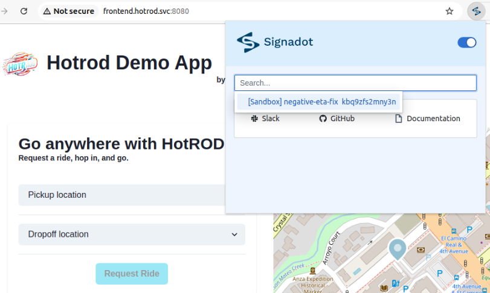Click the address bar URL
490x293 pixels.
[146, 11]
